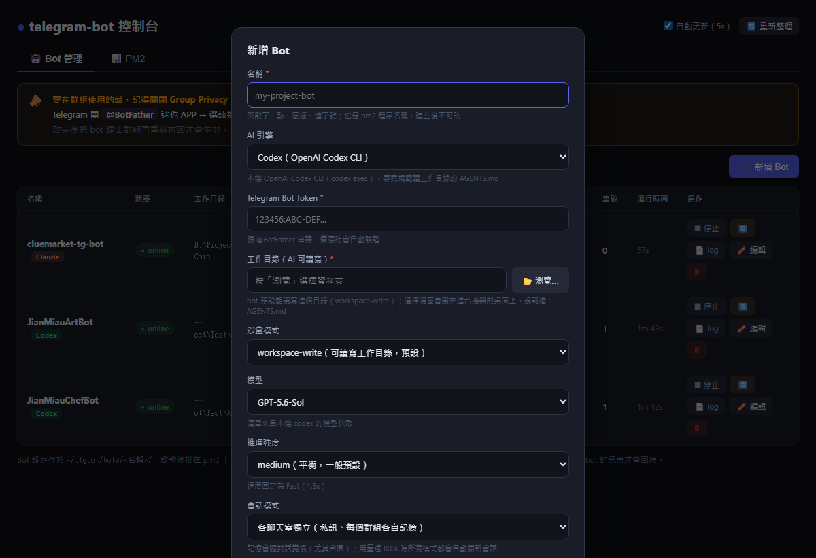
Task: Open log for cluemarket-tg-bot
Action: pos(707,250)
